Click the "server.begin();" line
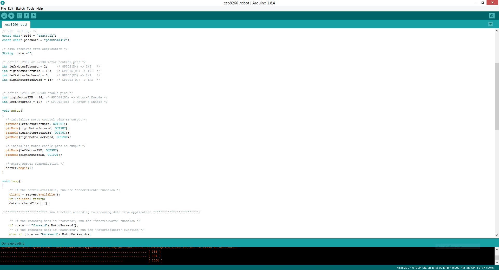Screen dimensions: 499x270 pos(19,168)
